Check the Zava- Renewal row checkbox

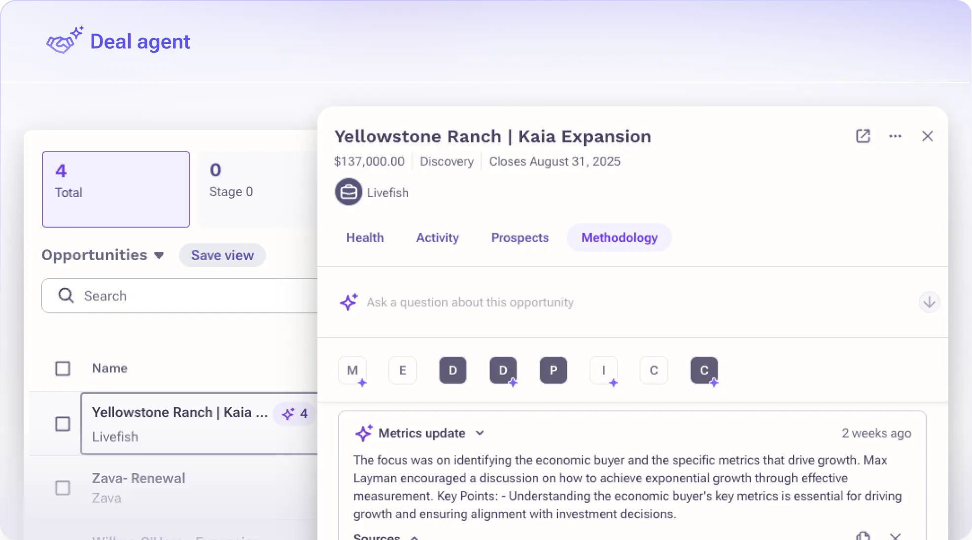(x=63, y=487)
